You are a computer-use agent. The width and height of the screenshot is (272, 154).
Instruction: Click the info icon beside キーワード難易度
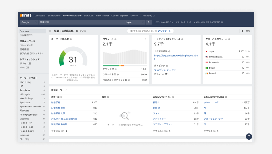click(x=71, y=39)
